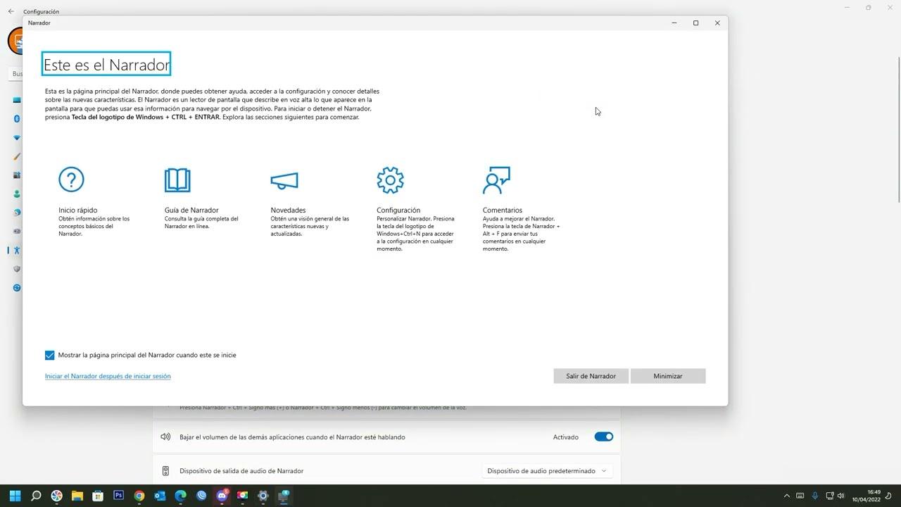
Task: Open Accessibility section in Settings sidebar
Action: click(x=17, y=250)
